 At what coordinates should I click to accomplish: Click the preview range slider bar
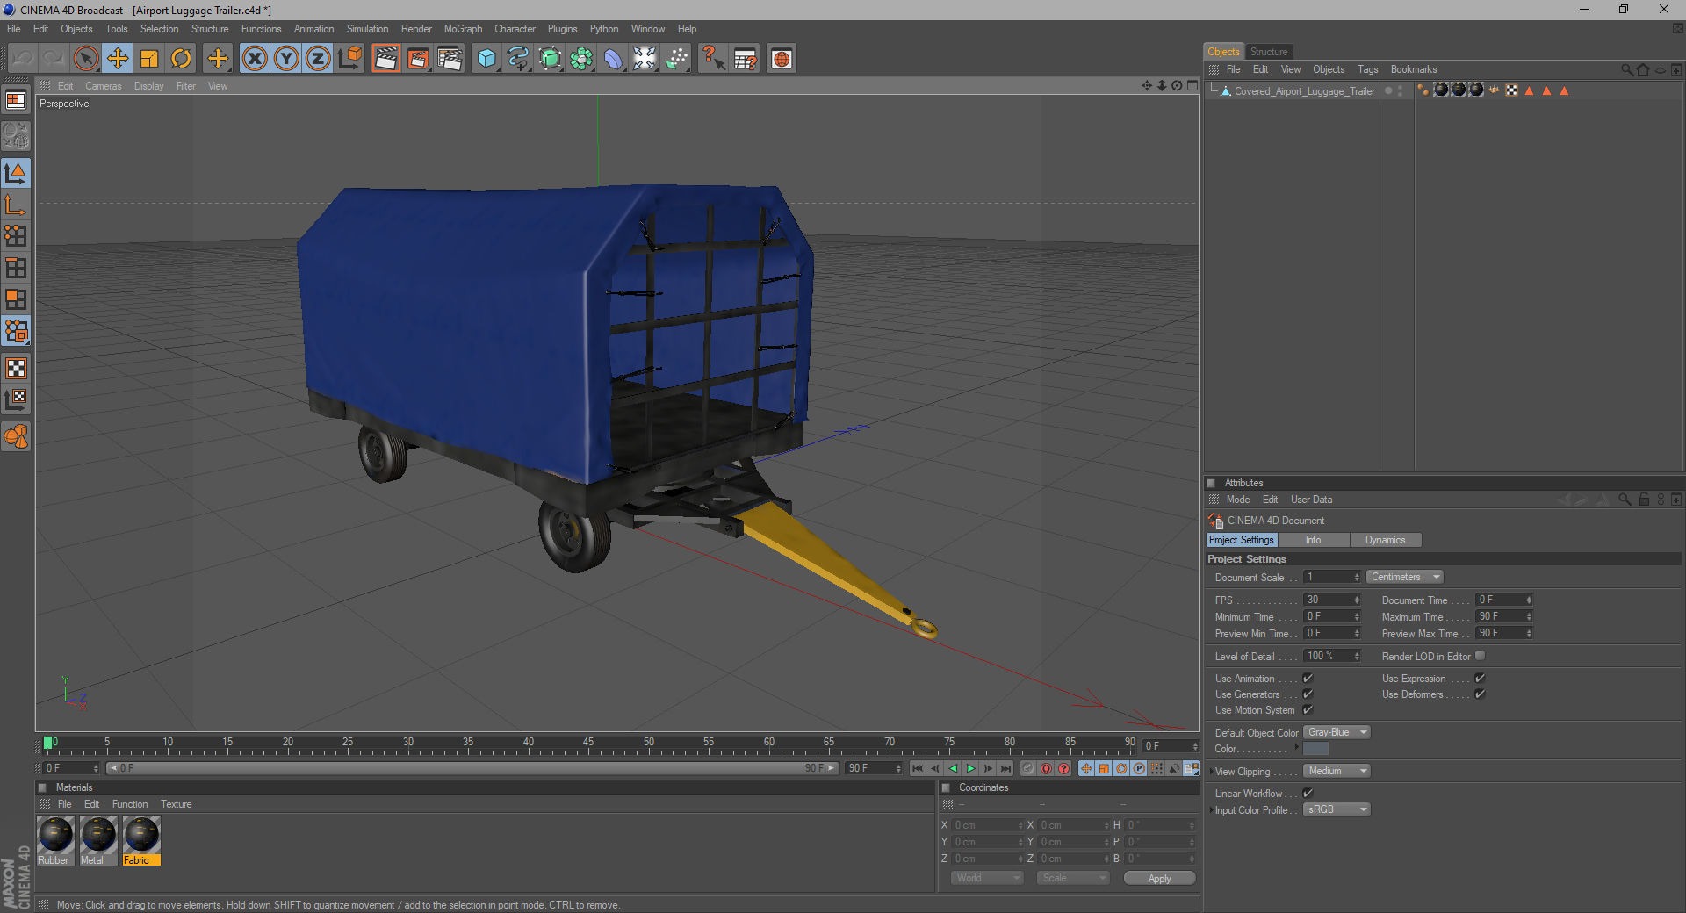(472, 768)
